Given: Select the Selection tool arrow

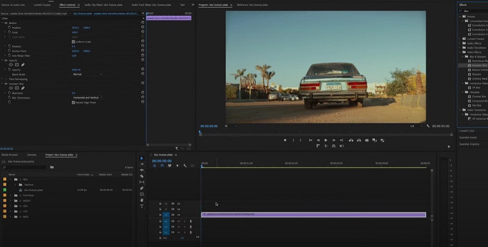Looking at the screenshot, I should [142, 158].
